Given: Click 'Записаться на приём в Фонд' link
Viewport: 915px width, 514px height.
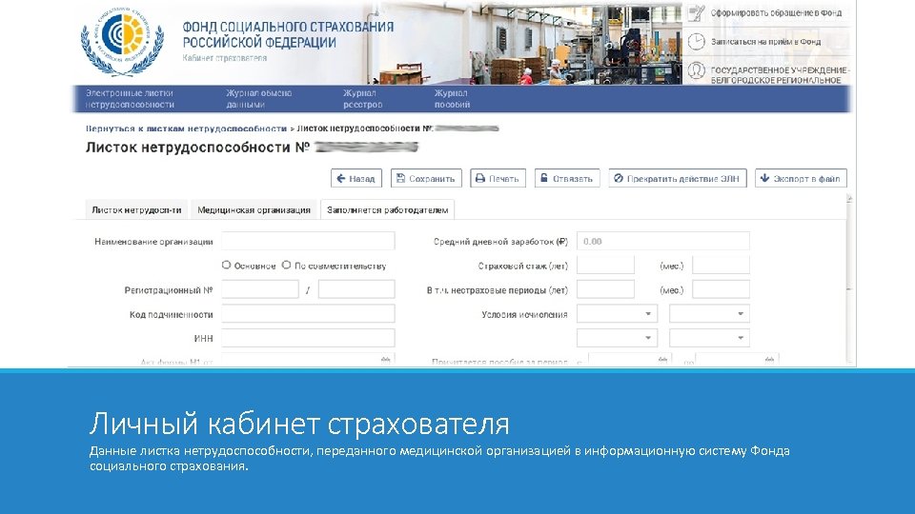Looking at the screenshot, I should tap(765, 42).
